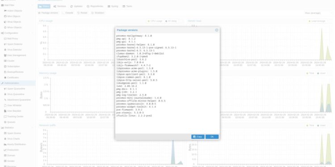Open the Console toolbar button
This screenshot has width=335, height=167.
pos(67,13)
